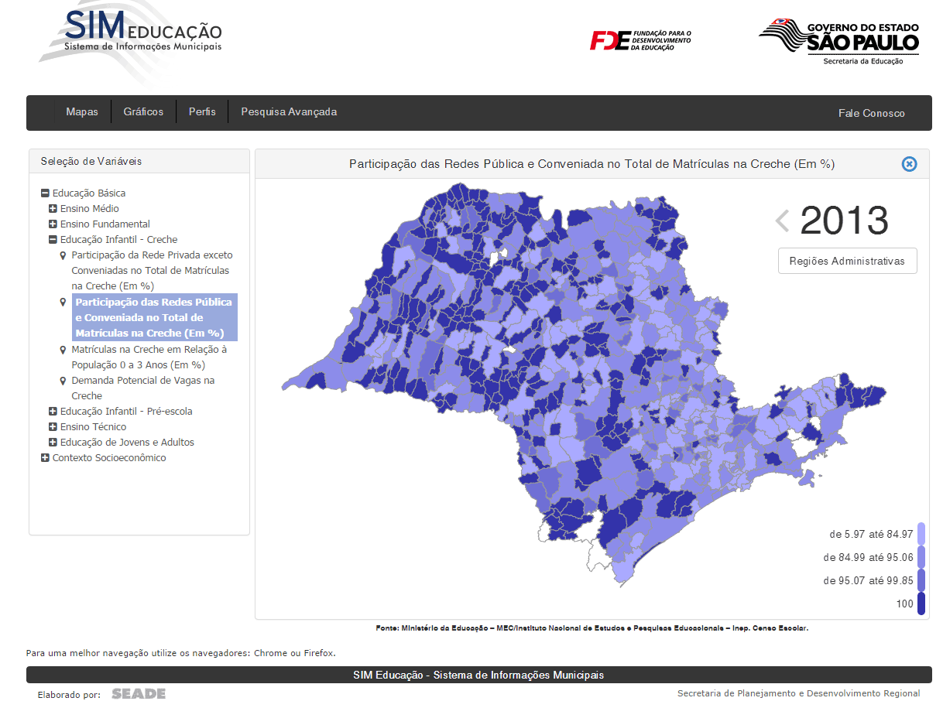This screenshot has width=943, height=708.
Task: Open Pesquisa Avançada in the navigation bar
Action: [x=289, y=112]
